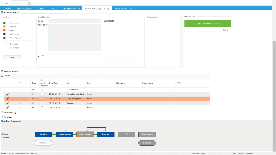Select the Approve radio button
This screenshot has width=276, height=155.
(x=8, y=23)
